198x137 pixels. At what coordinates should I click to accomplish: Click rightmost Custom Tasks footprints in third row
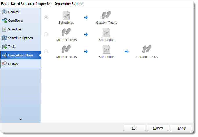(147, 49)
